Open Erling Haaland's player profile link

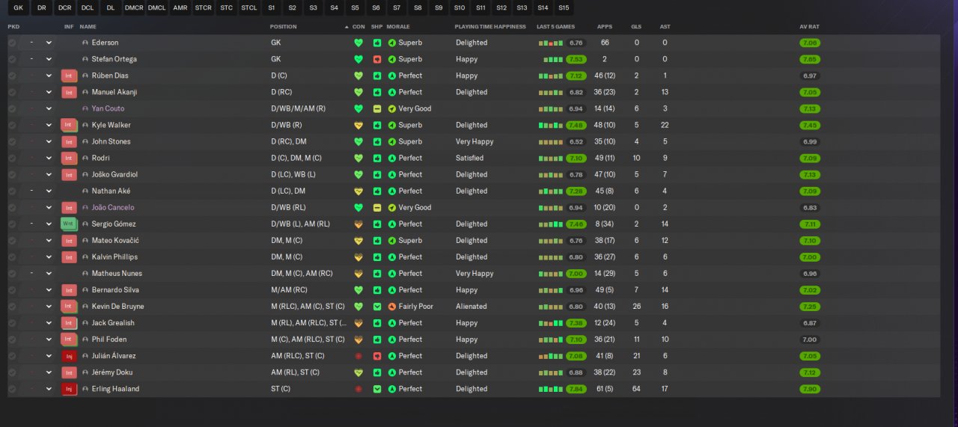115,389
